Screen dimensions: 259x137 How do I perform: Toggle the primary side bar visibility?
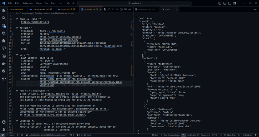tap(220, 3)
